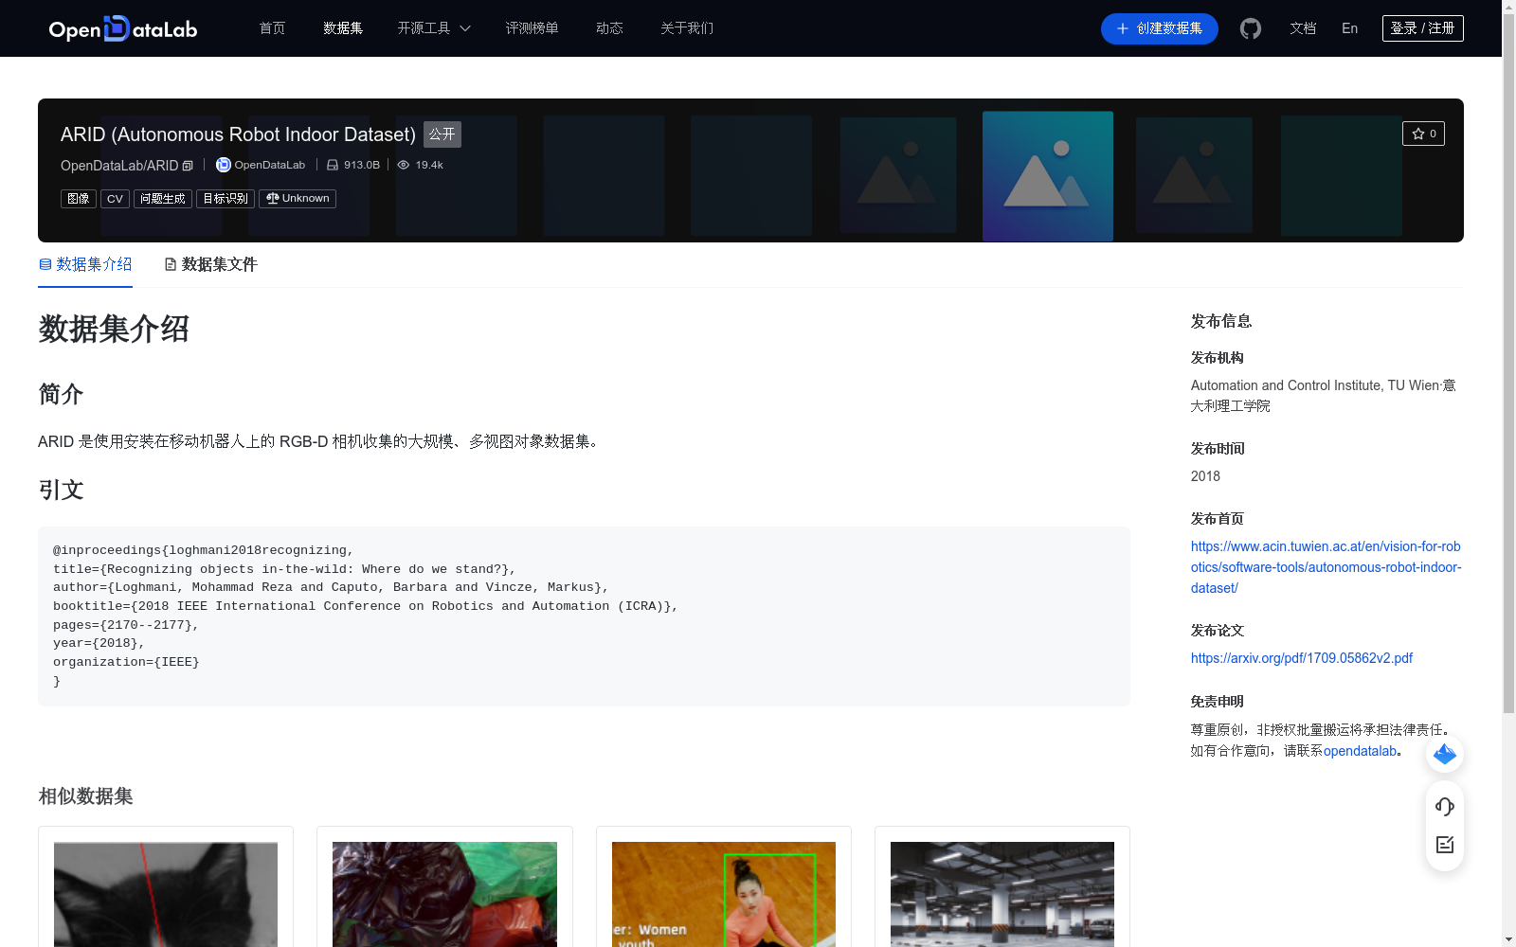The width and height of the screenshot is (1516, 947).
Task: Open the GitHub icon link
Action: pyautogui.click(x=1251, y=28)
